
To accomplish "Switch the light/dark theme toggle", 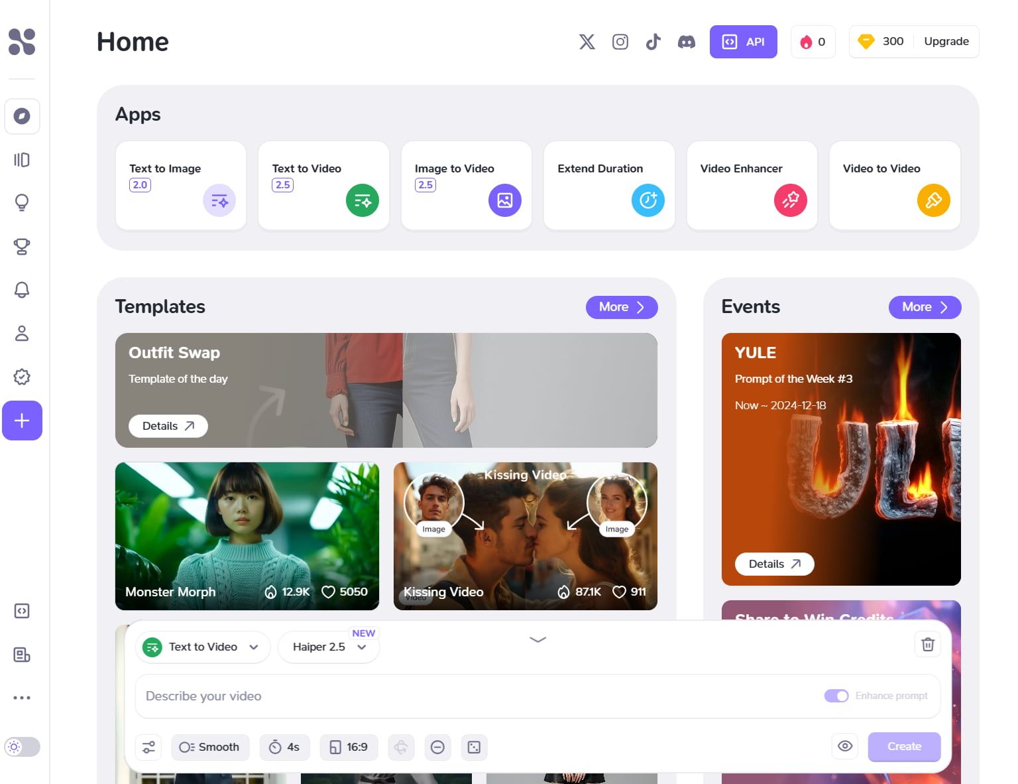I will coord(22,747).
